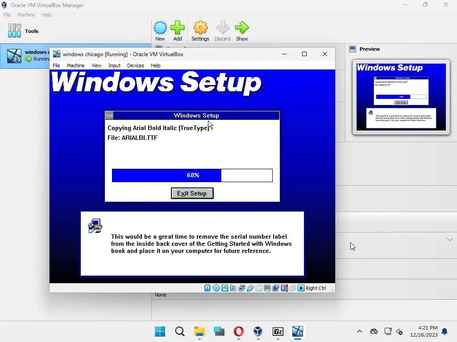Open the Devices menu in VM window

point(135,65)
